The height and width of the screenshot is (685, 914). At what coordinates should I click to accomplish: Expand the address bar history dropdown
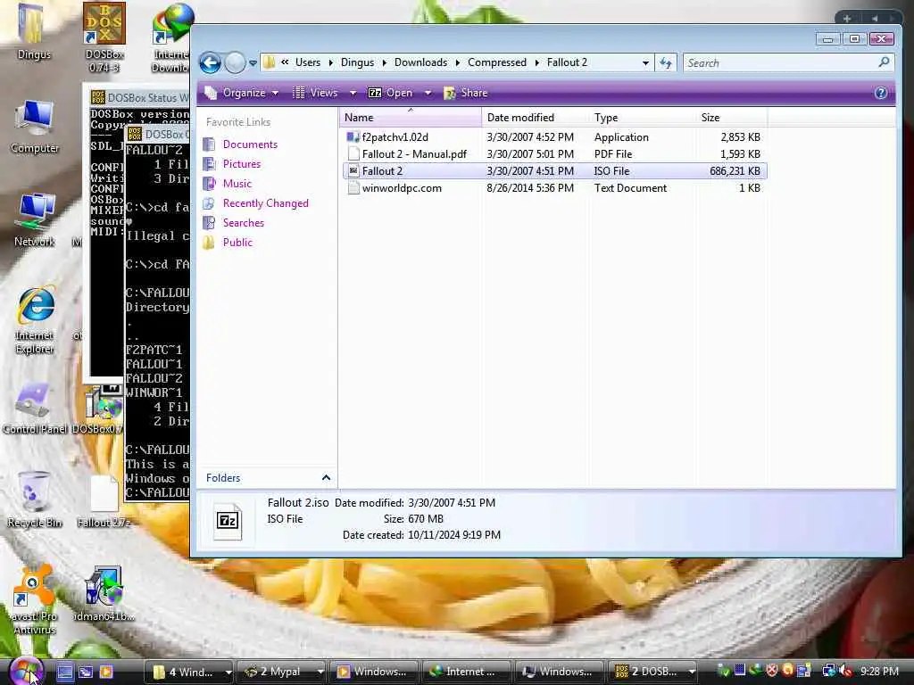pyautogui.click(x=645, y=63)
